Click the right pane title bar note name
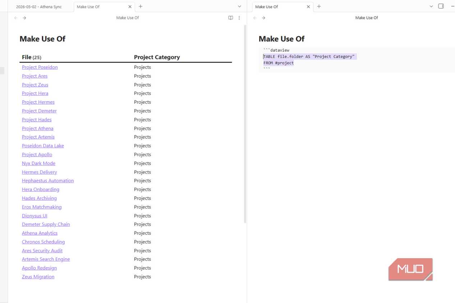This screenshot has width=455, height=303. point(367,18)
